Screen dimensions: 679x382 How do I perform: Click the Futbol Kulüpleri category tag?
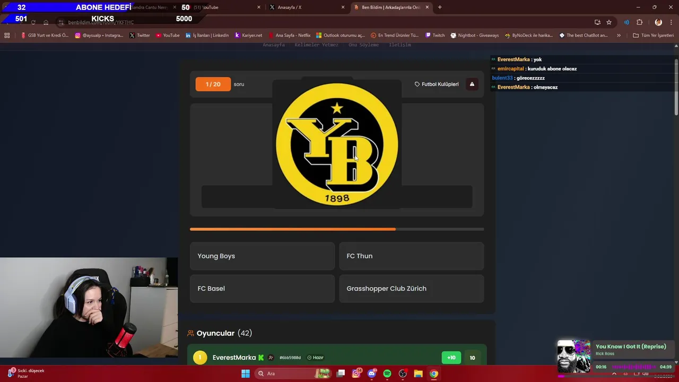pos(437,84)
